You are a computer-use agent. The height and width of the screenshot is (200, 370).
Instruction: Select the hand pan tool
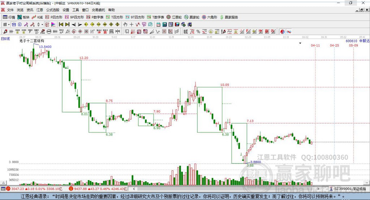coord(125,25)
